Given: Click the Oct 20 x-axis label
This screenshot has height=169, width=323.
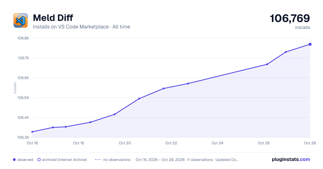Looking at the screenshot, I should (x=125, y=143).
